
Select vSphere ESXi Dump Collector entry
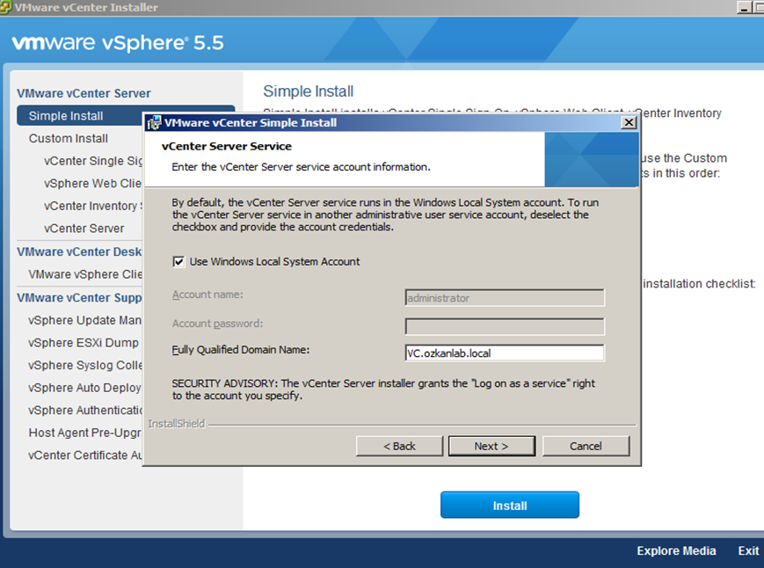click(84, 343)
